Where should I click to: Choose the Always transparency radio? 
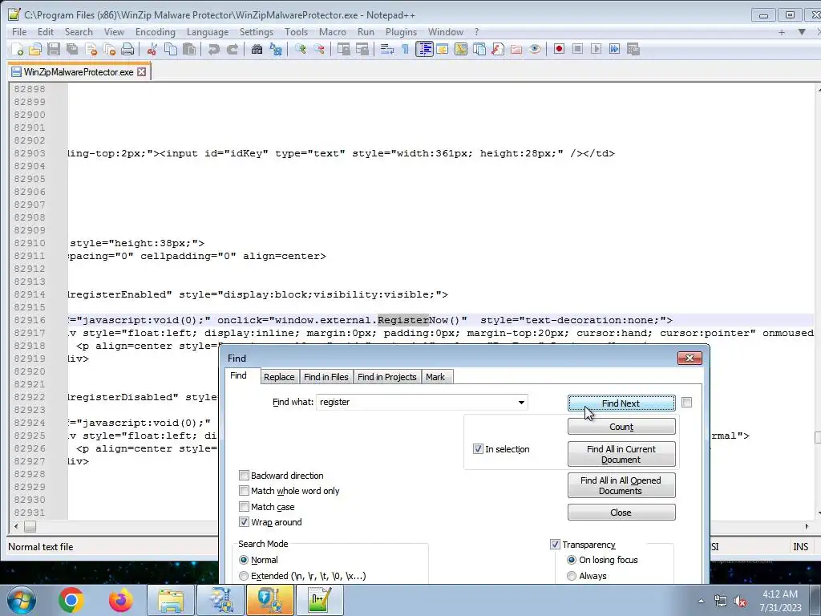(572, 576)
